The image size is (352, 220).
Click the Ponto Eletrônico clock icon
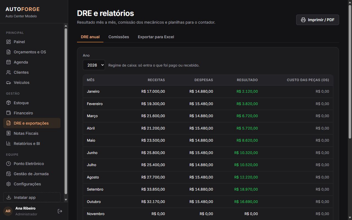click(9, 164)
